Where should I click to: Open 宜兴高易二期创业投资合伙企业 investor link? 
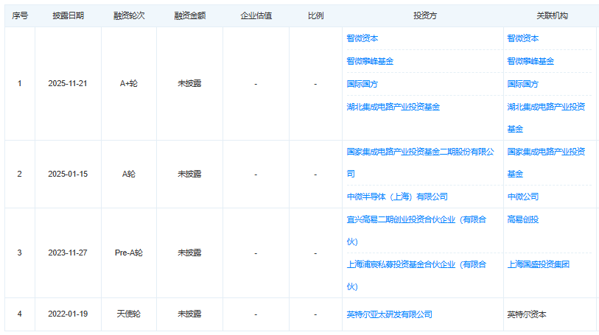416,230
